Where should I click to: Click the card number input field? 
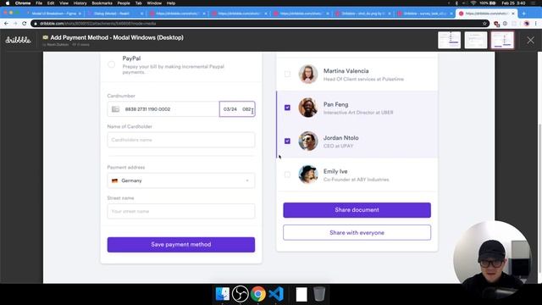pyautogui.click(x=163, y=109)
